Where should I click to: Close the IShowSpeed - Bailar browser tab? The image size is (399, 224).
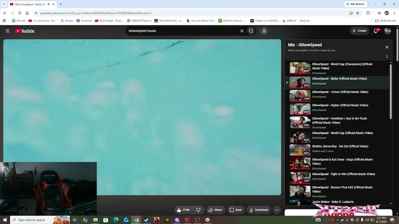click(x=53, y=4)
